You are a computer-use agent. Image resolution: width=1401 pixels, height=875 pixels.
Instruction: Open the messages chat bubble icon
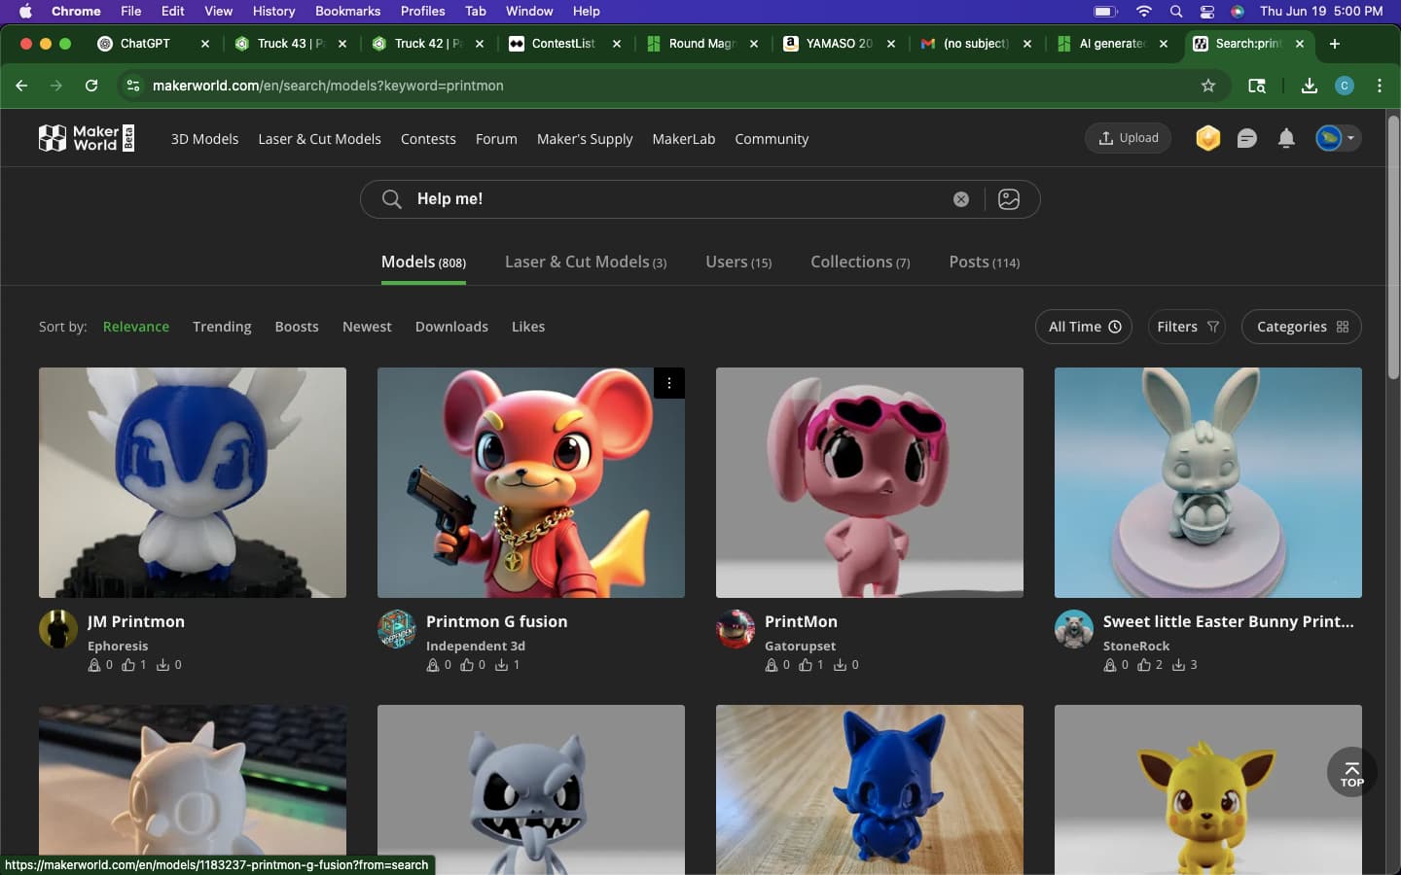pyautogui.click(x=1247, y=138)
